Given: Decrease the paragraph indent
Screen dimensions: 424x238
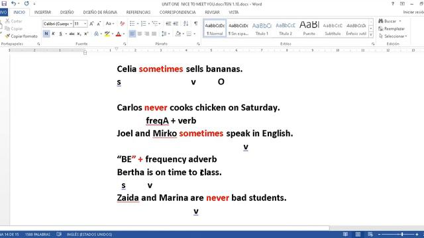Looking at the screenshot, I should pos(168,24).
